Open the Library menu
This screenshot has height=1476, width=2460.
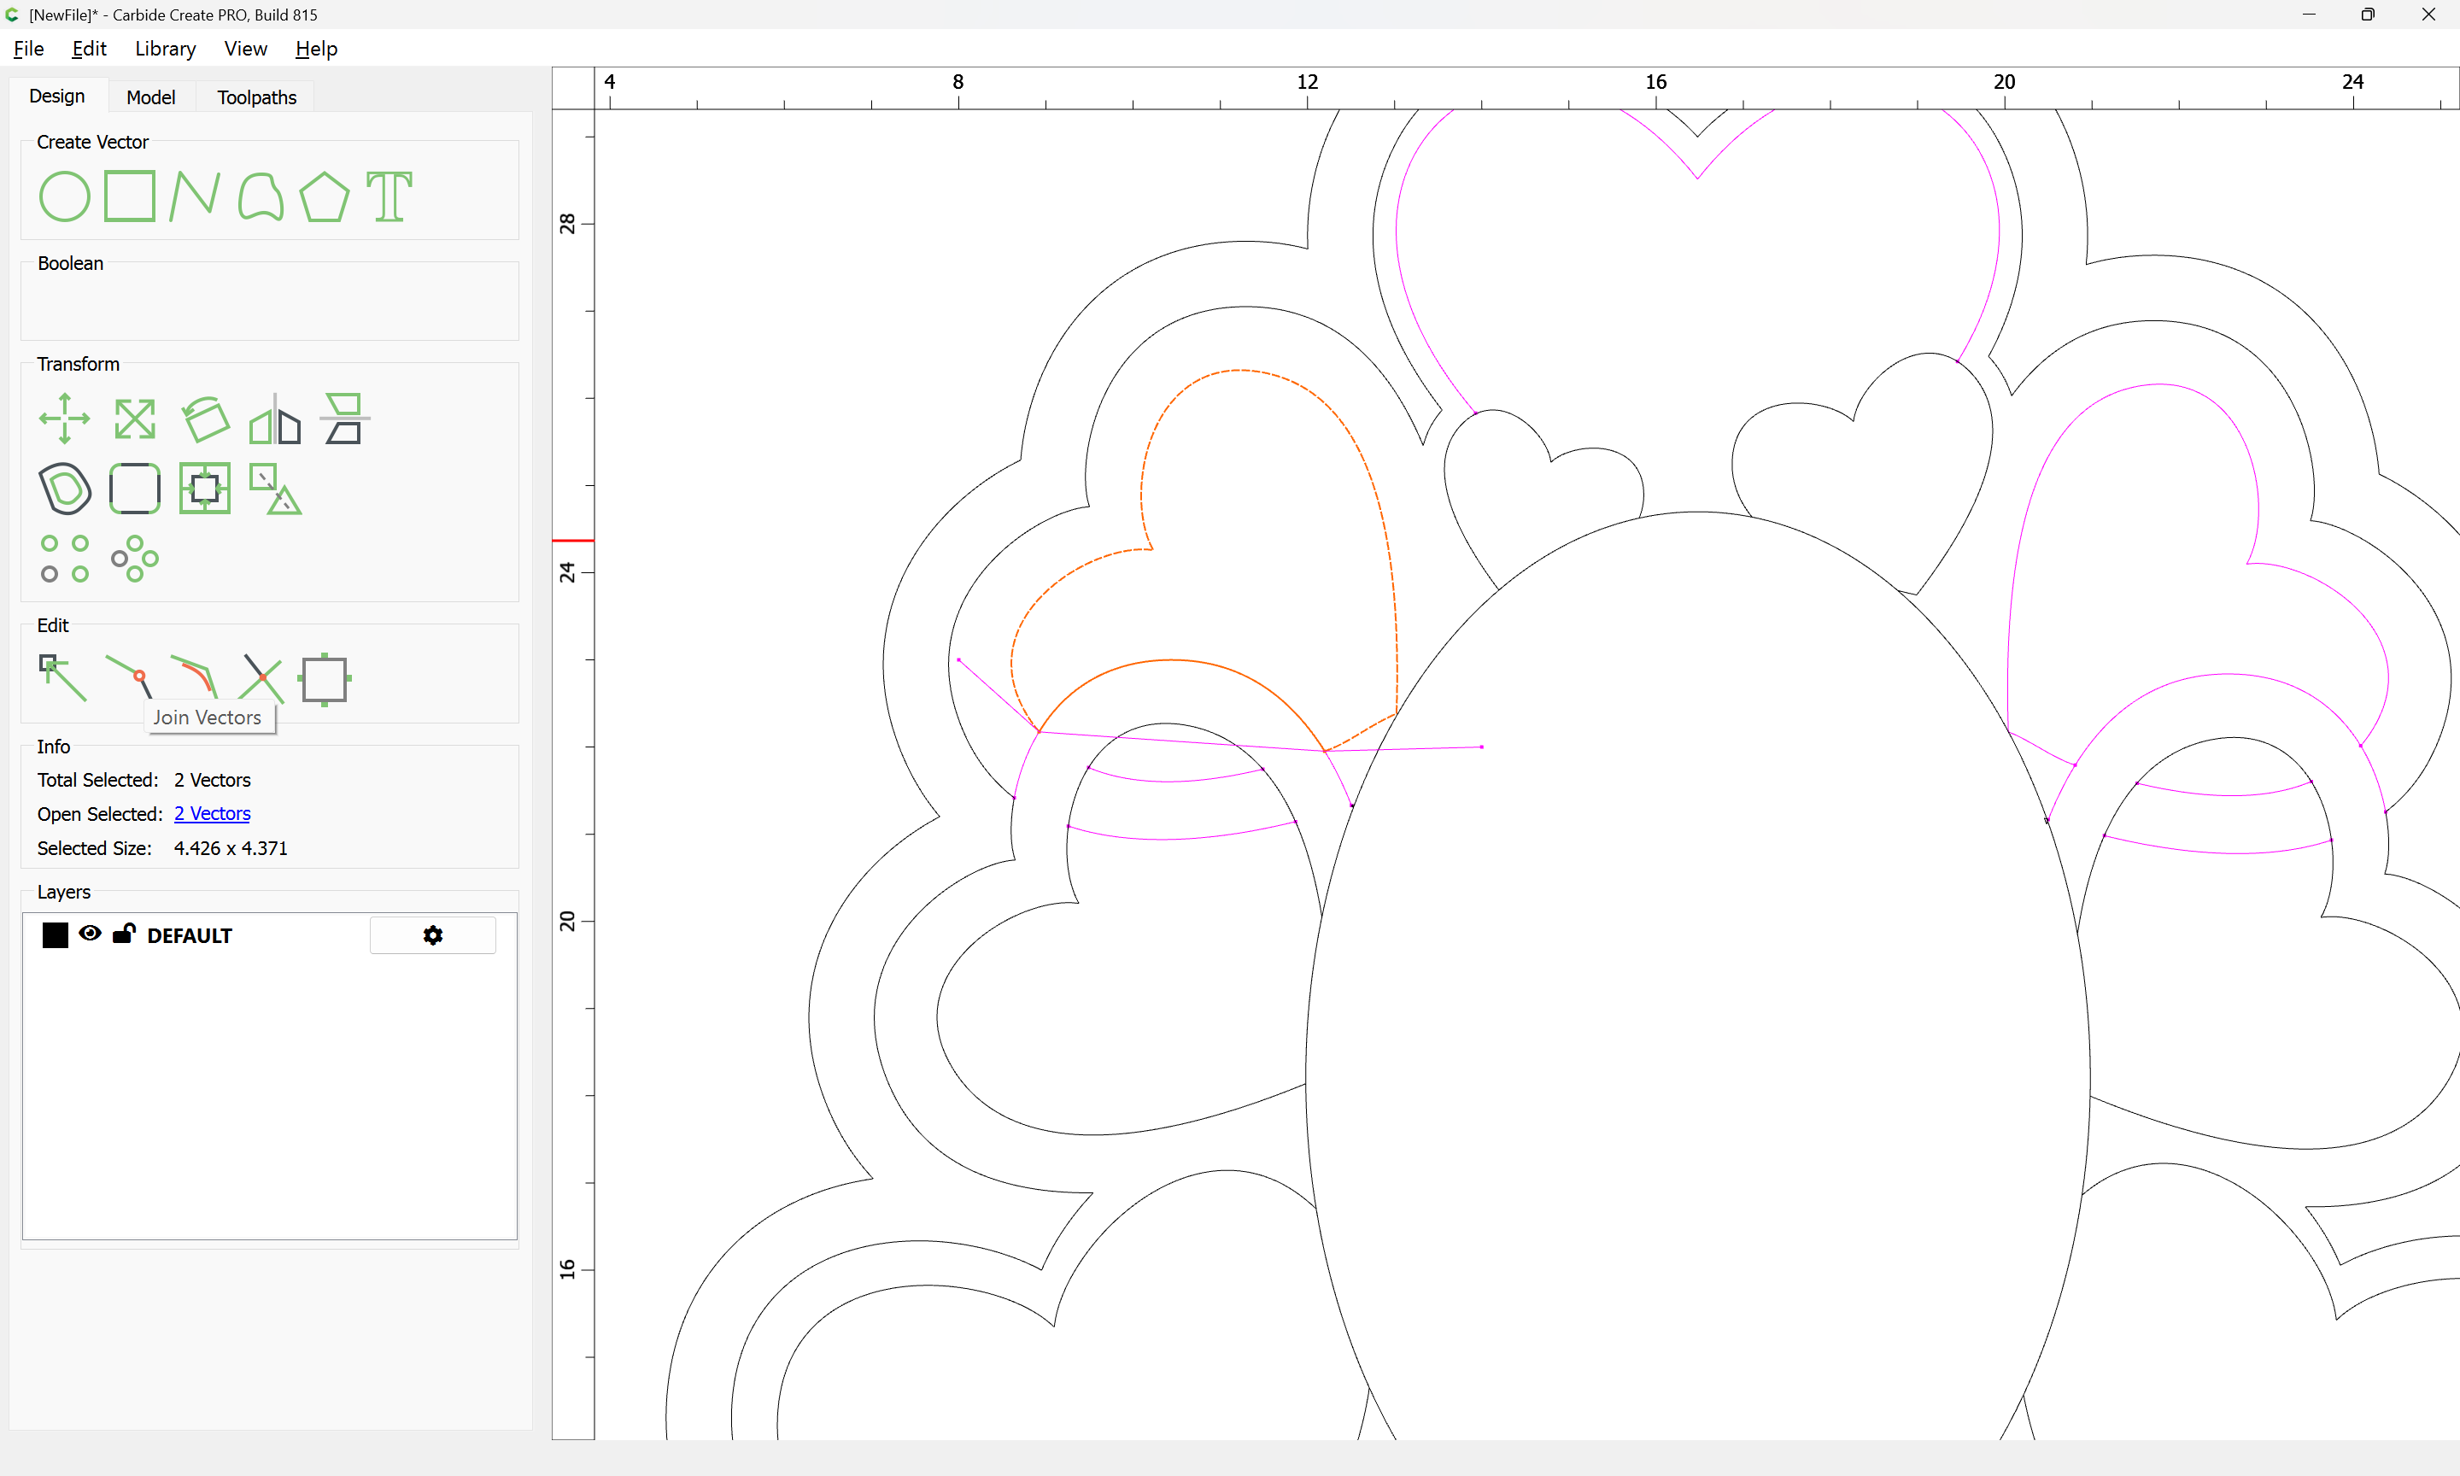(x=165, y=49)
